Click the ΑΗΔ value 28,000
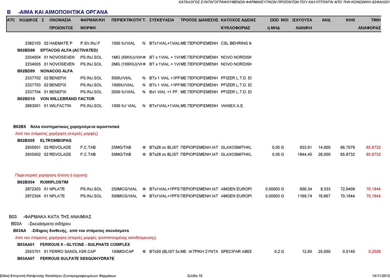Image resolution: width=390 pixels, height=278 pixels. [324, 154]
